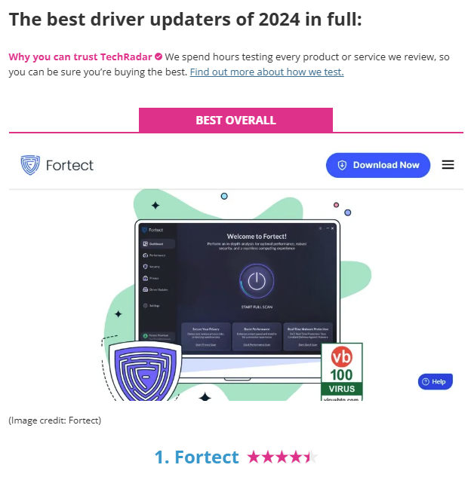Open the hamburger menu icon
The width and height of the screenshot is (474, 480).
448,165
